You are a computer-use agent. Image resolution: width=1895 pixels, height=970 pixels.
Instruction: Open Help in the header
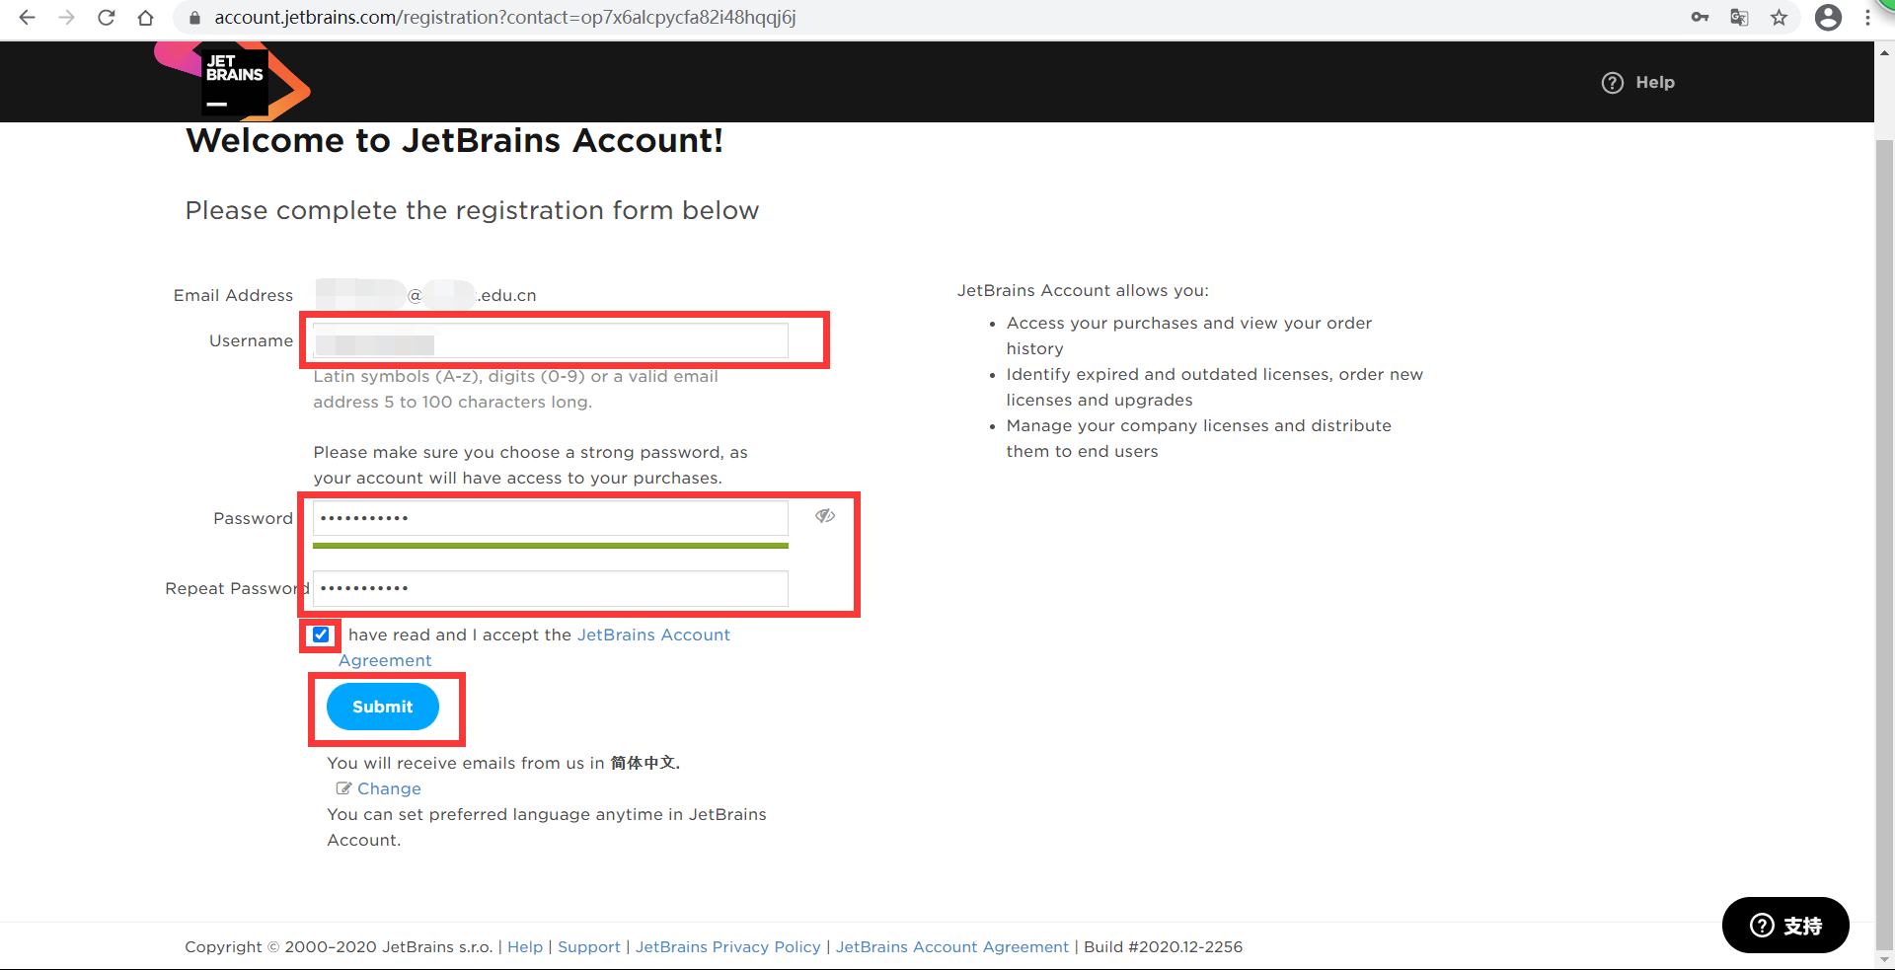pos(1655,83)
